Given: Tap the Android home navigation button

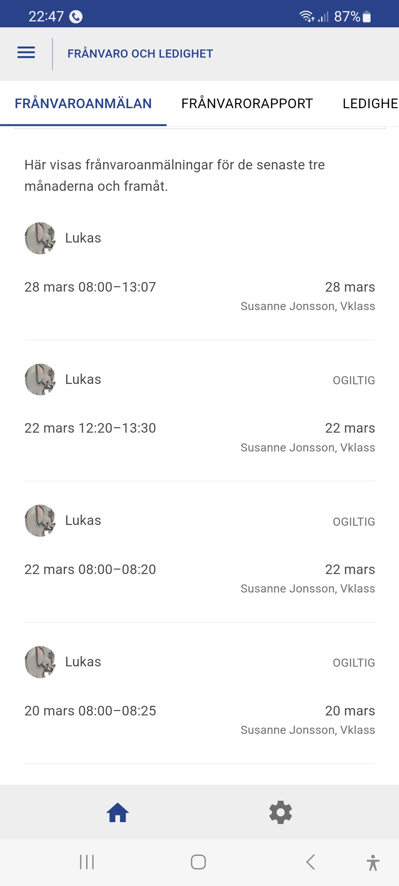Looking at the screenshot, I should pyautogui.click(x=198, y=862).
